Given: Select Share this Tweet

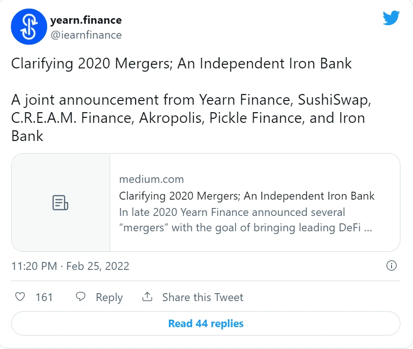Looking at the screenshot, I should tap(203, 297).
